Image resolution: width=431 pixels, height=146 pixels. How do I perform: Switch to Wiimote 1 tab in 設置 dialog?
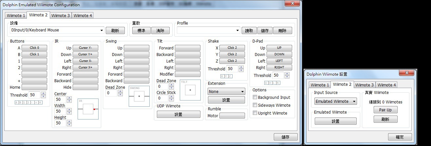pos(320,85)
